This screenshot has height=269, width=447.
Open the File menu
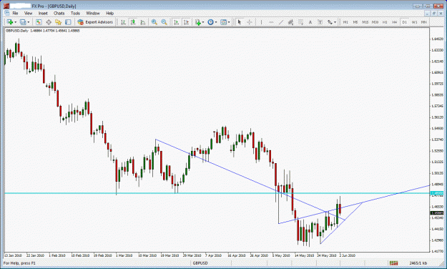[x=15, y=13]
